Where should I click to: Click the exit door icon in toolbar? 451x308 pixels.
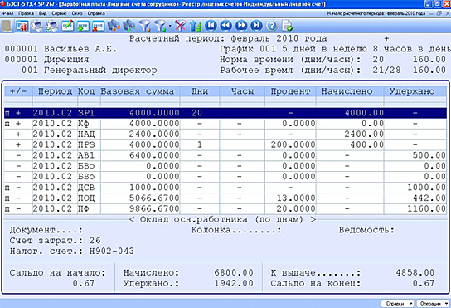click(x=7, y=27)
